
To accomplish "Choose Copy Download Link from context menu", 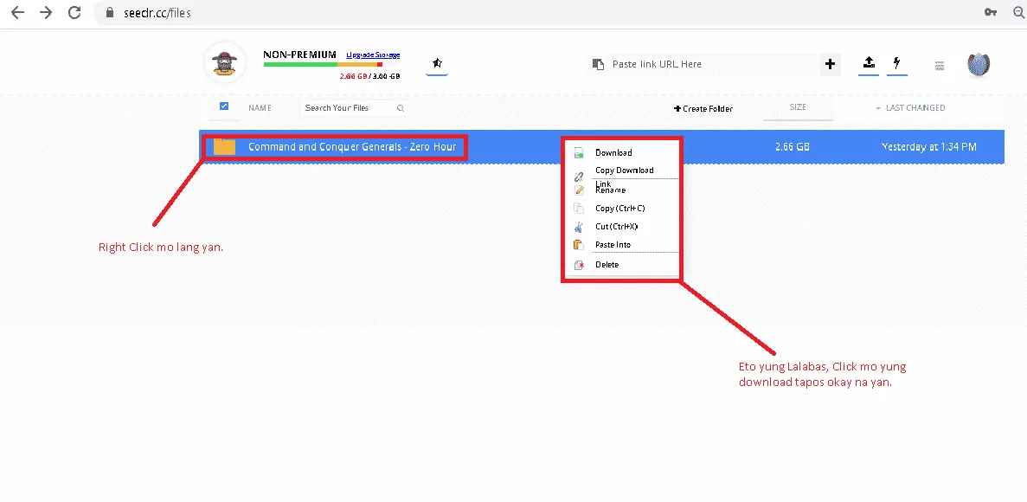I will pos(624,175).
